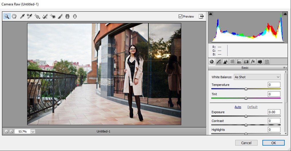Open the Lens Corrections panel tab

coord(246,61)
